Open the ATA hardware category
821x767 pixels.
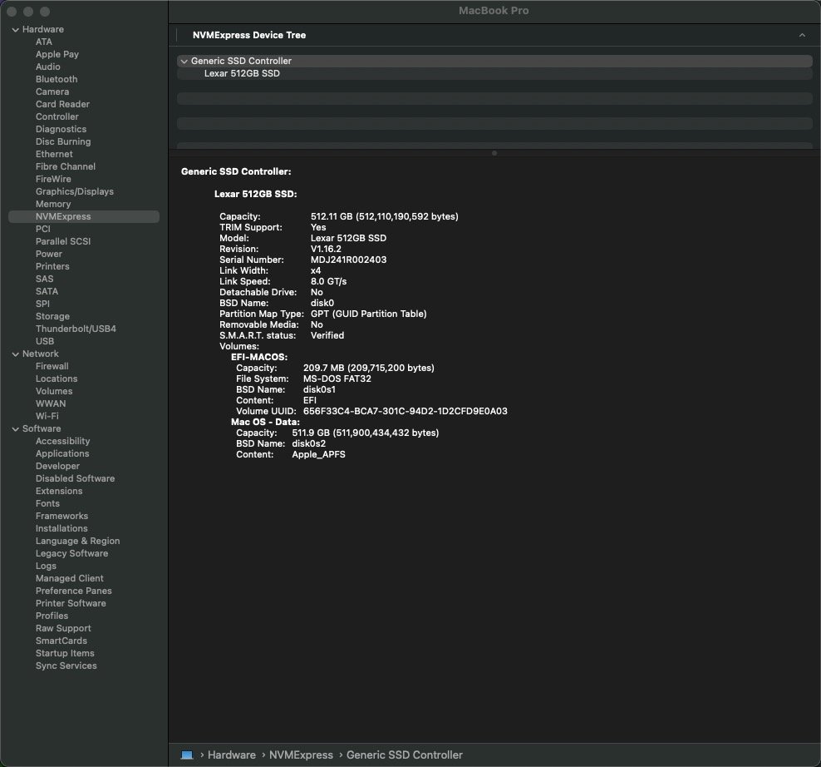coord(44,42)
